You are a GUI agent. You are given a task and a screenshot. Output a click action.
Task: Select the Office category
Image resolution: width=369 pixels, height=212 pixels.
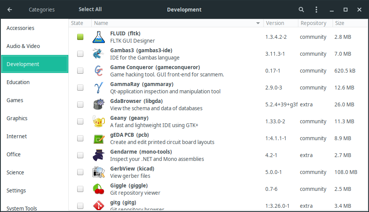[x=35, y=154]
